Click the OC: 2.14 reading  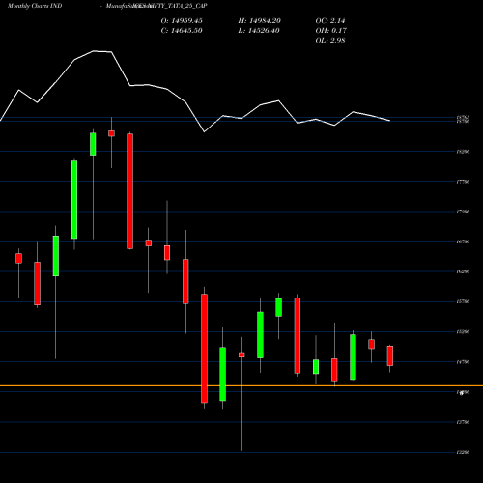tap(330, 21)
